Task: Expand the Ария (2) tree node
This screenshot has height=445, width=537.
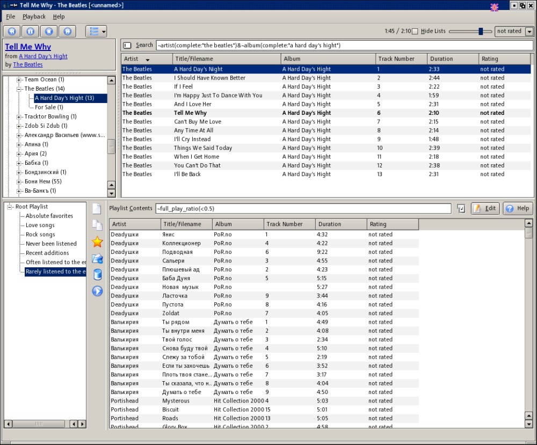Action: pos(19,154)
